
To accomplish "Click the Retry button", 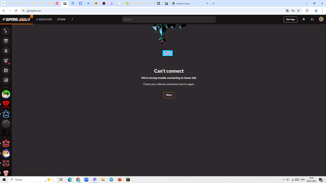I will [169, 95].
